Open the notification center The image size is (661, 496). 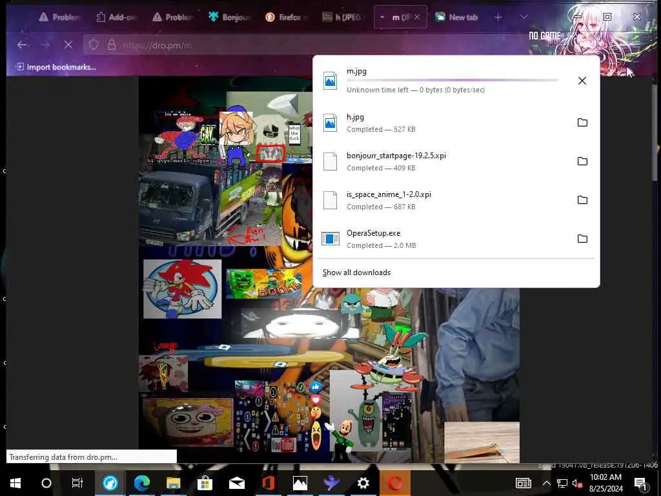tap(641, 483)
